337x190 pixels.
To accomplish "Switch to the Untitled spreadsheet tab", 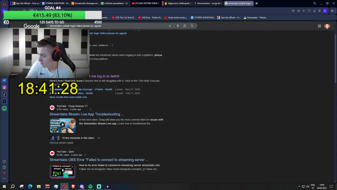I will pos(115,3).
